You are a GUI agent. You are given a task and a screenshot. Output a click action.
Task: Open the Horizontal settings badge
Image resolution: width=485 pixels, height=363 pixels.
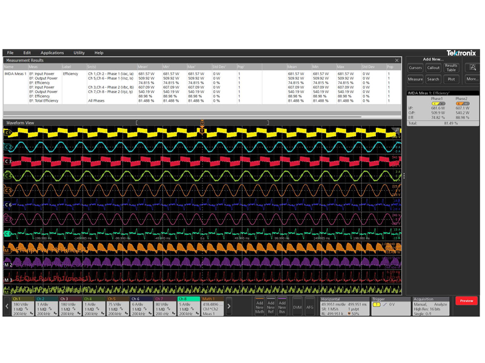(x=344, y=306)
